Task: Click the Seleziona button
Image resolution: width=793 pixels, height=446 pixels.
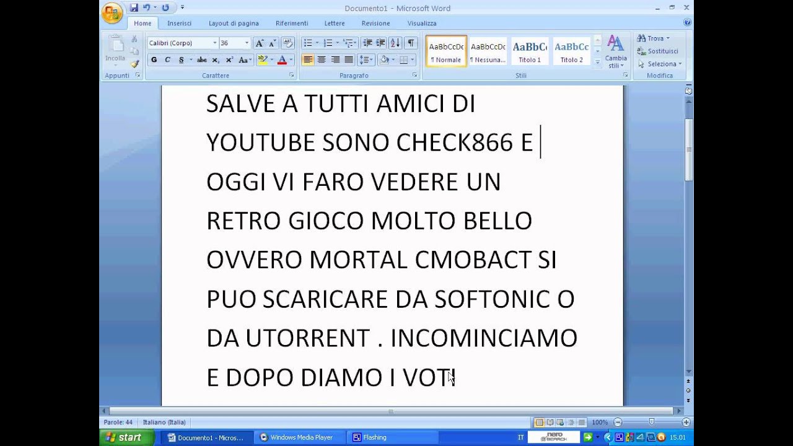Action: 660,64
